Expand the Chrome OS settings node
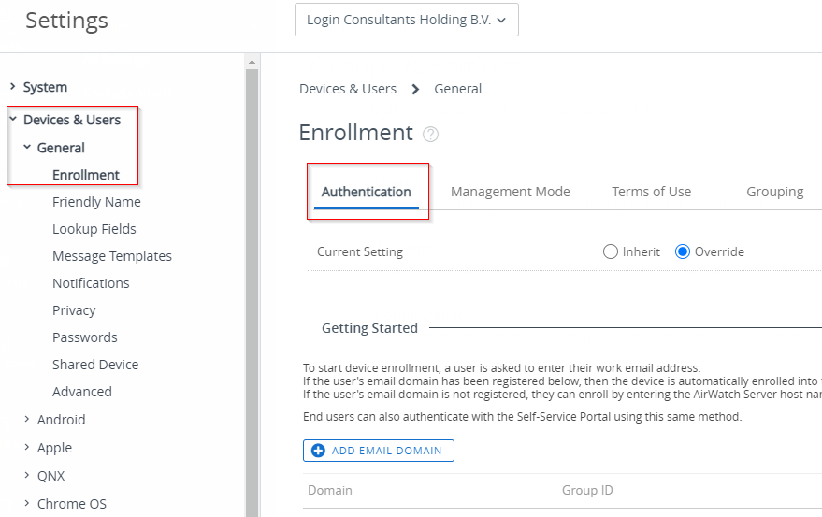 pyautogui.click(x=27, y=504)
